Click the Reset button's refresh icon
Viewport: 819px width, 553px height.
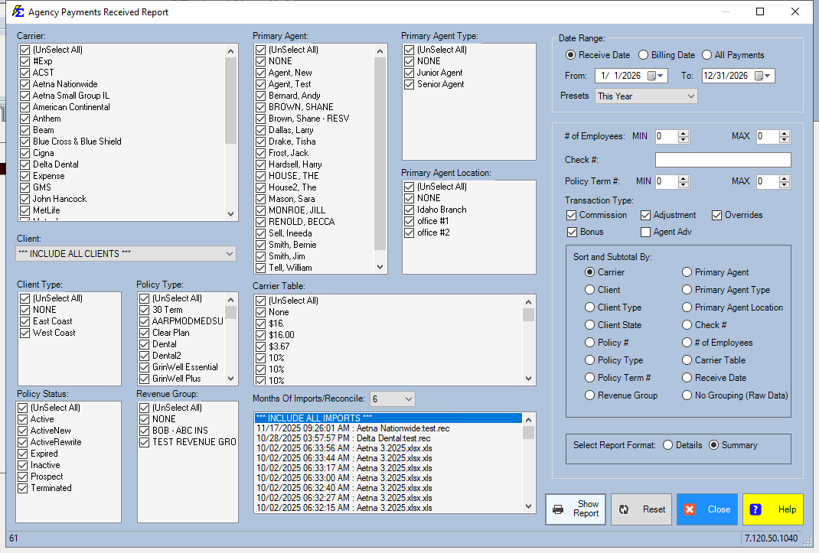tap(624, 509)
